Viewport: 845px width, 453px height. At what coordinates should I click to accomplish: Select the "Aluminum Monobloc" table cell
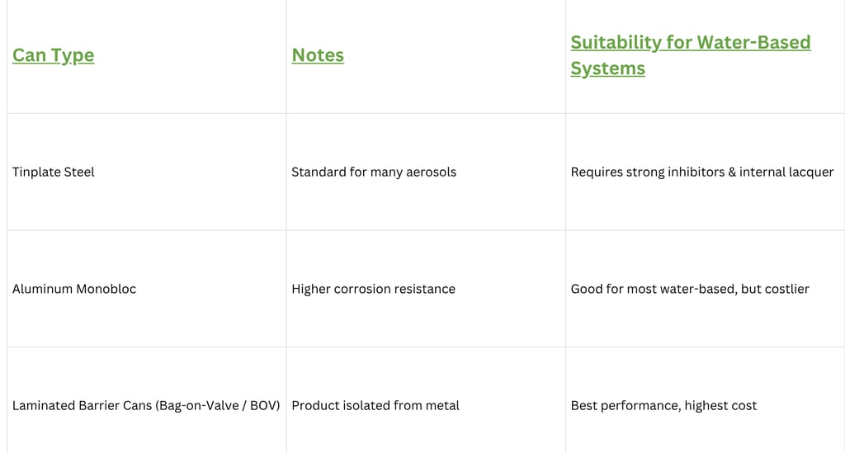click(74, 289)
